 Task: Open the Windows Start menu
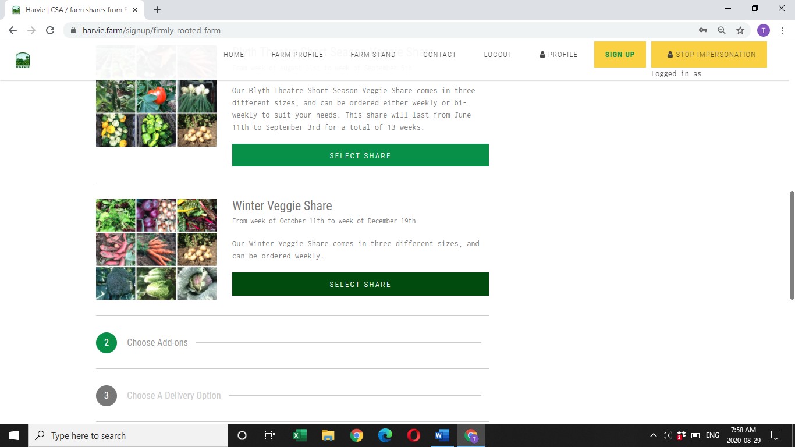pos(14,435)
